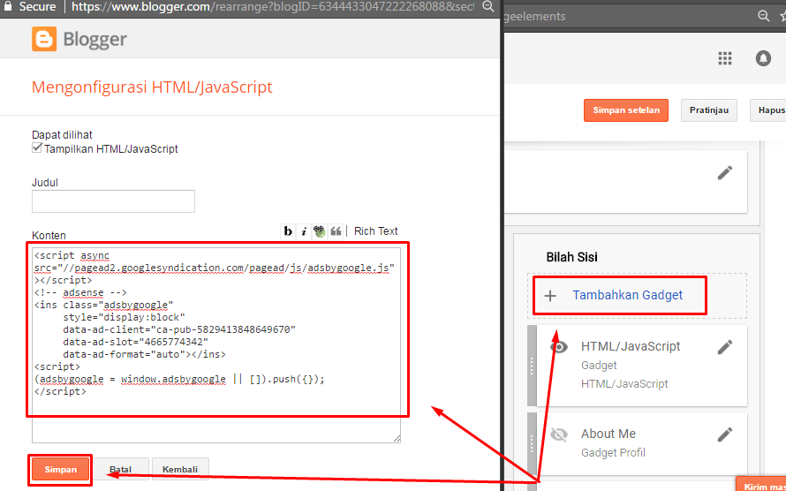Click the Tambahkan Gadget link
The height and width of the screenshot is (491, 786).
pos(628,295)
